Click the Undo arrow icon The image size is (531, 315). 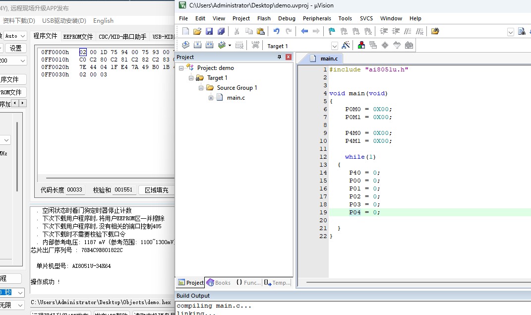point(277,32)
